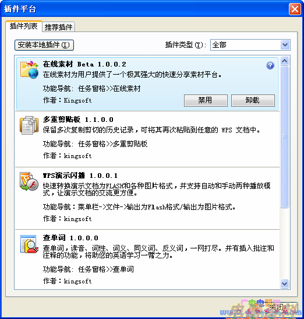Close the 插件平台 dialog window

(295, 9)
